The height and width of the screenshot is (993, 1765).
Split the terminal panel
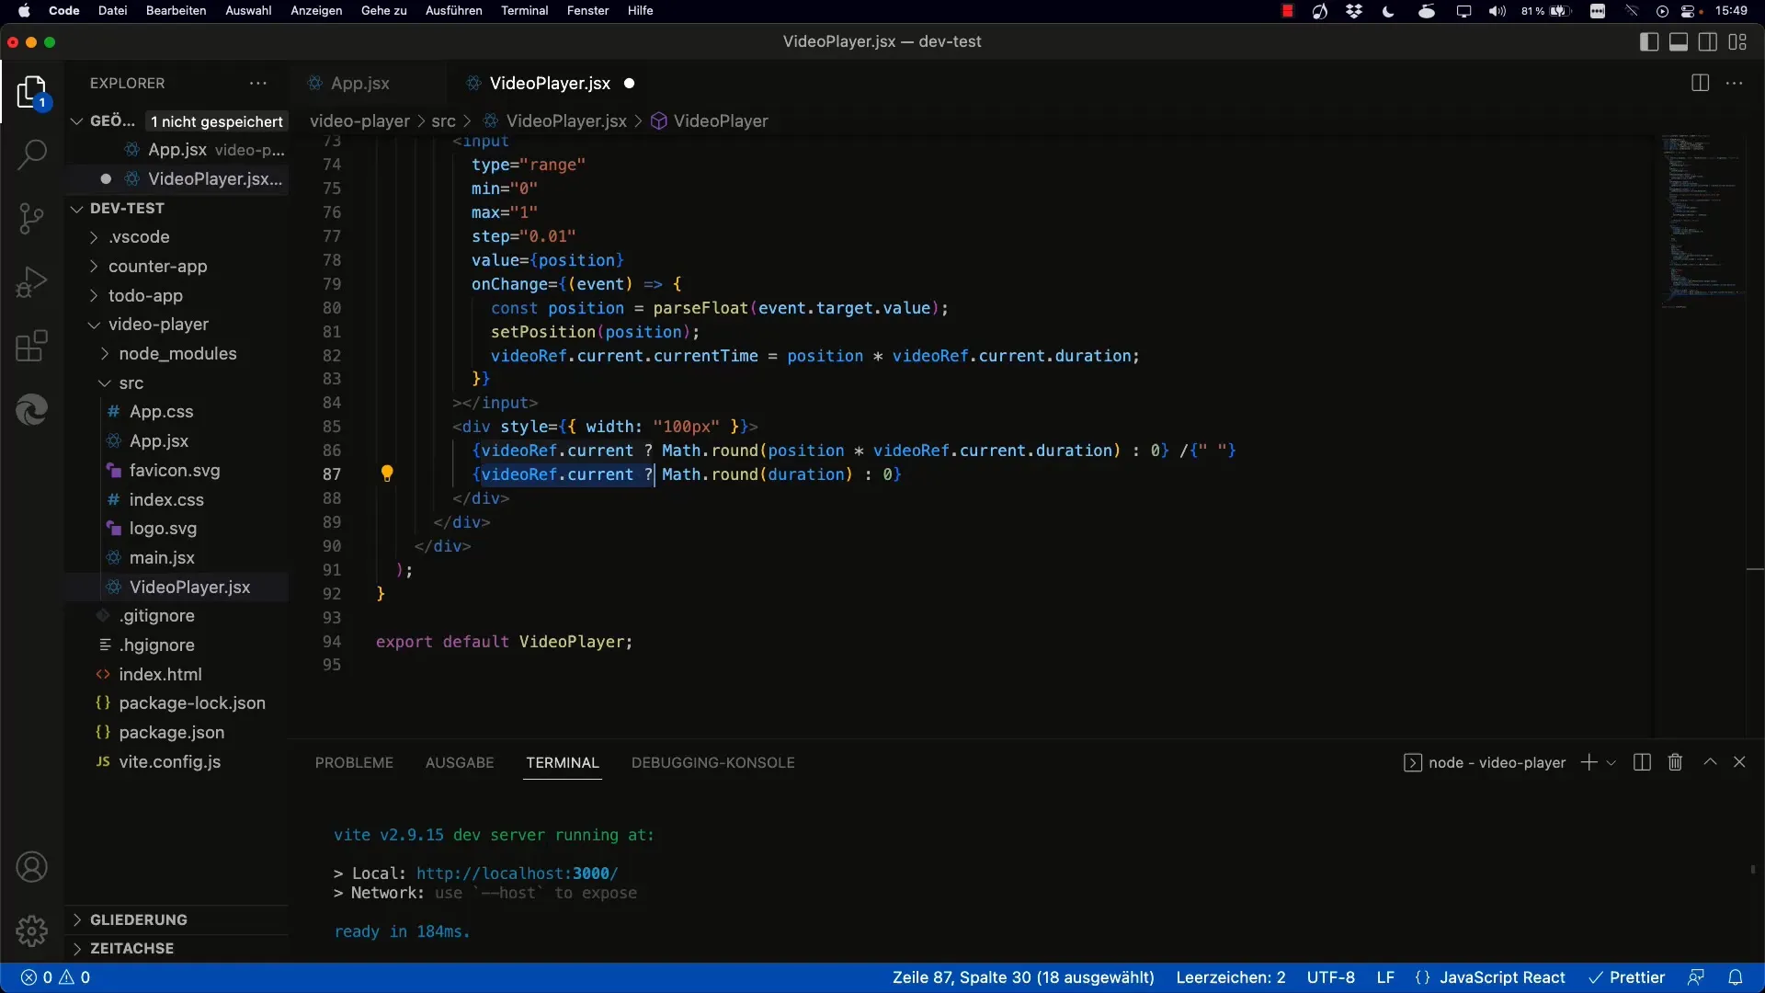point(1642,762)
